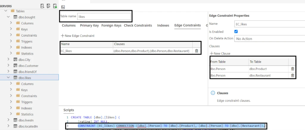Click the dbo.livesIn table icon
This screenshot has width=305, height=130.
[15, 120]
